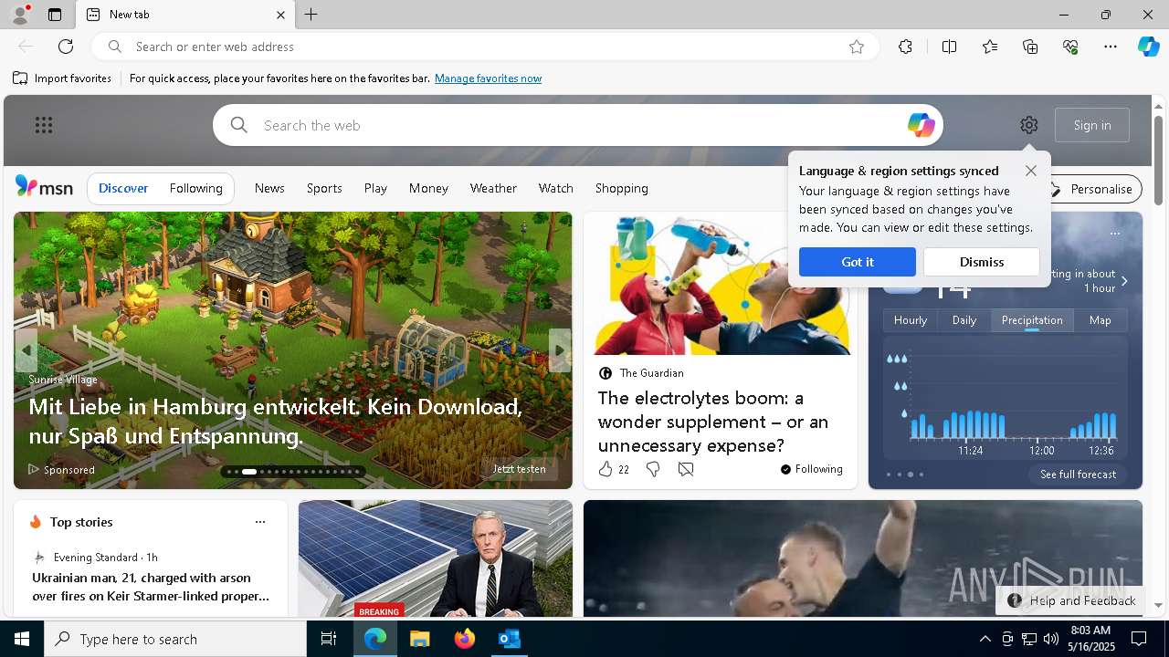Click Import favorites

pos(62,78)
